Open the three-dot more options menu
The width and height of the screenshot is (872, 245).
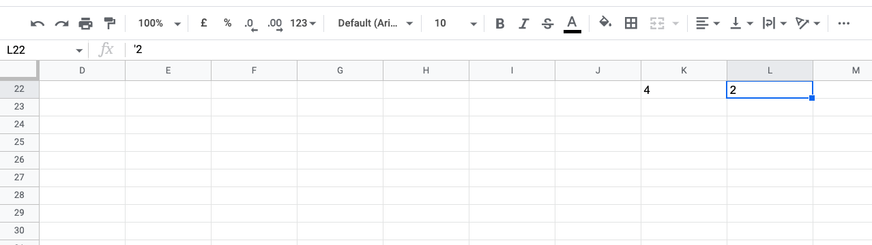pyautogui.click(x=843, y=23)
